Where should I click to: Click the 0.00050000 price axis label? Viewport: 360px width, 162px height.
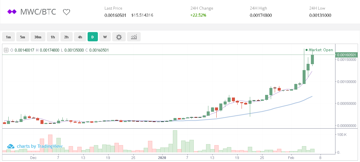(346, 103)
